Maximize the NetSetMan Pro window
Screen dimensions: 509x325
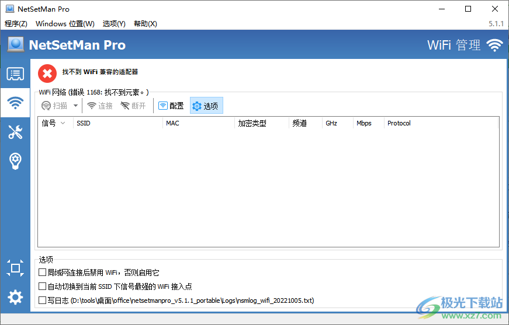(468, 9)
